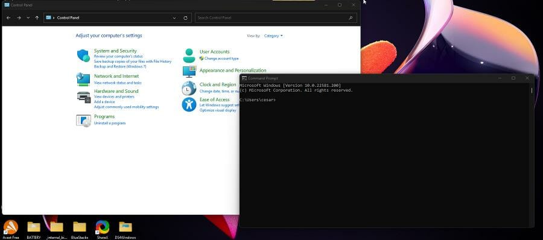The width and height of the screenshot is (543, 240).
Task: Open System and Security link
Action: point(115,51)
